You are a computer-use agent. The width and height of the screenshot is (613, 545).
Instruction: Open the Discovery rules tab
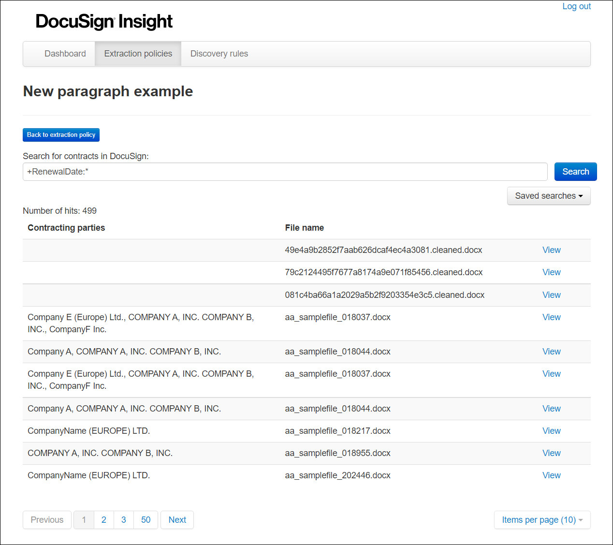pyautogui.click(x=219, y=54)
